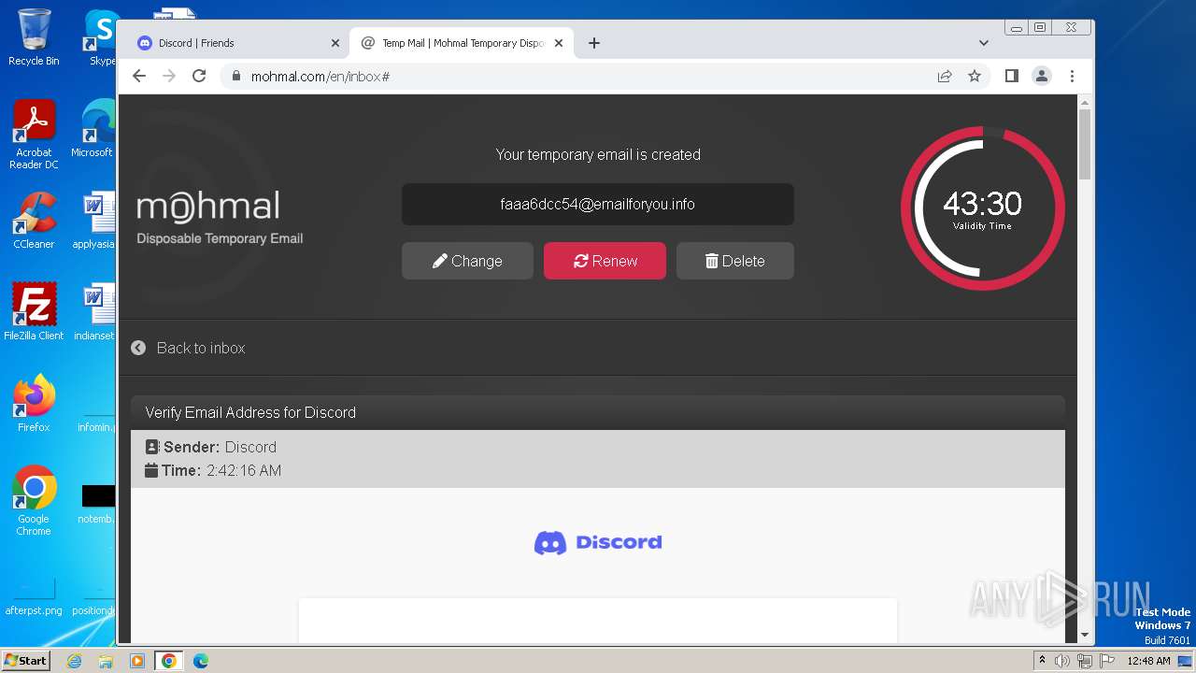Viewport: 1196px width, 673px height.
Task: Open volume control in system tray
Action: tap(1062, 661)
